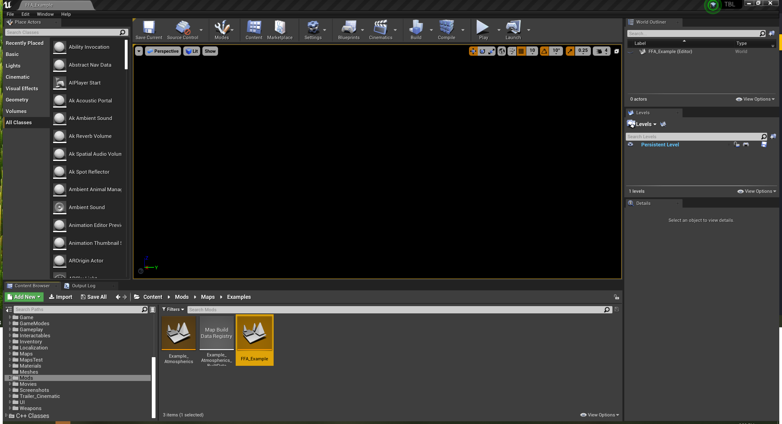Screen dimensions: 782x424
Task: Adjust the camera speed control
Action: 601,51
